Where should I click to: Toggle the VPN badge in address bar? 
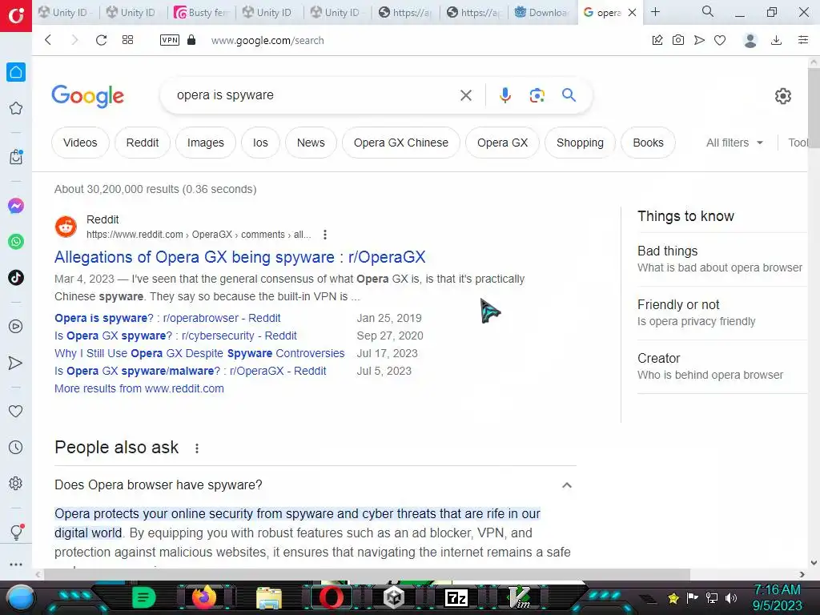pyautogui.click(x=170, y=40)
